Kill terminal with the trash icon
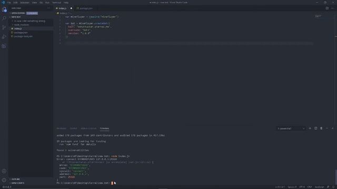 (321, 128)
